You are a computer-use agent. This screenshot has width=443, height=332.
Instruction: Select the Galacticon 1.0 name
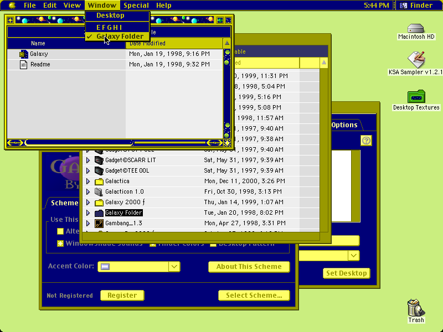click(x=124, y=191)
